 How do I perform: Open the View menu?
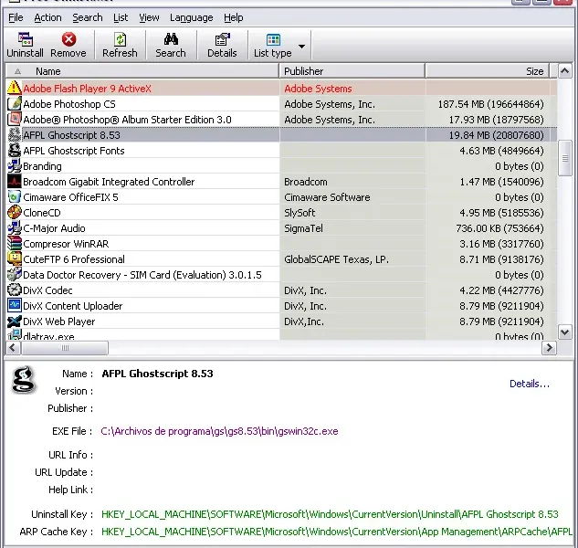click(149, 17)
